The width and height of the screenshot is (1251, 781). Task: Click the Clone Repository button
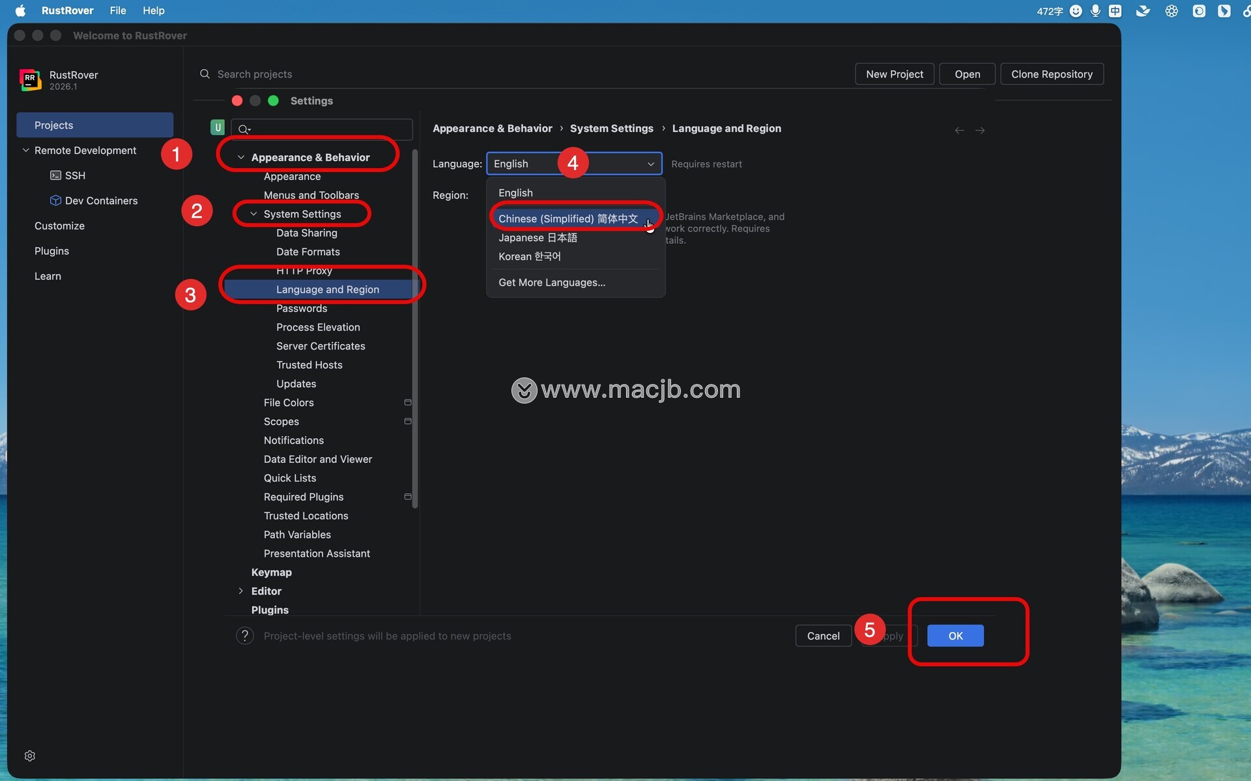1051,74
